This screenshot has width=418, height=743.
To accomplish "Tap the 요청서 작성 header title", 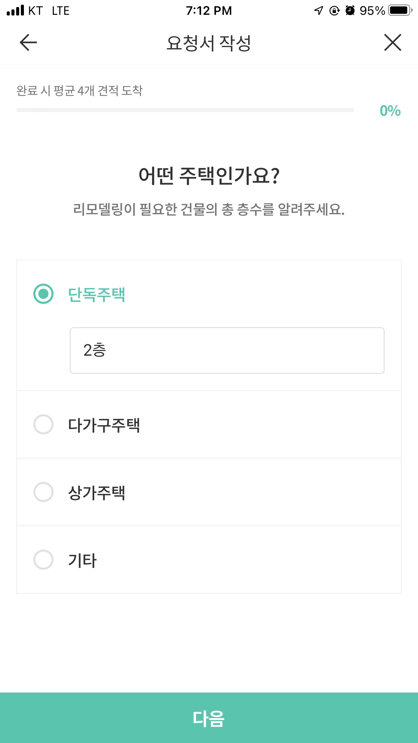I will click(x=209, y=43).
